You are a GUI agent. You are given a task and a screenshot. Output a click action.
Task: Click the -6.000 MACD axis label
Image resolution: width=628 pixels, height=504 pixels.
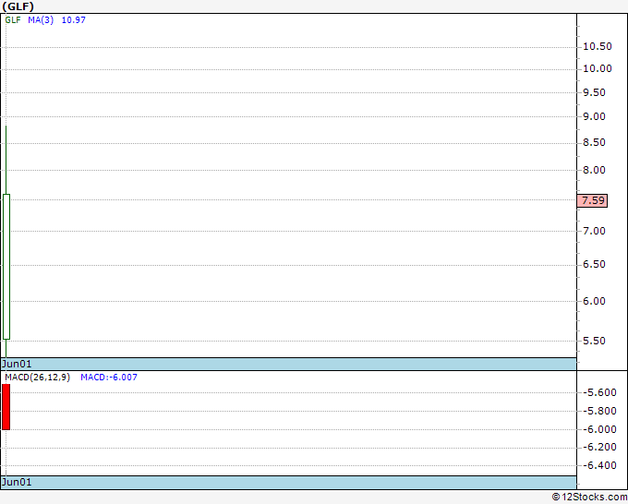(599, 429)
